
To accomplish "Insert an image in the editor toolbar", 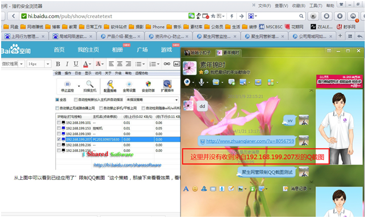I will click(x=177, y=64).
